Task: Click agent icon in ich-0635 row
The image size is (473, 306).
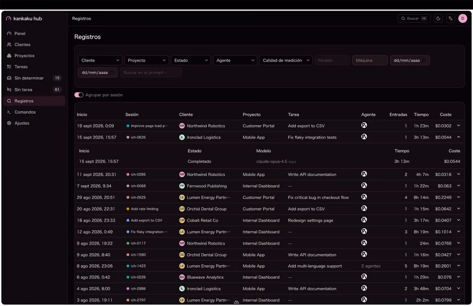Action: coord(364,137)
